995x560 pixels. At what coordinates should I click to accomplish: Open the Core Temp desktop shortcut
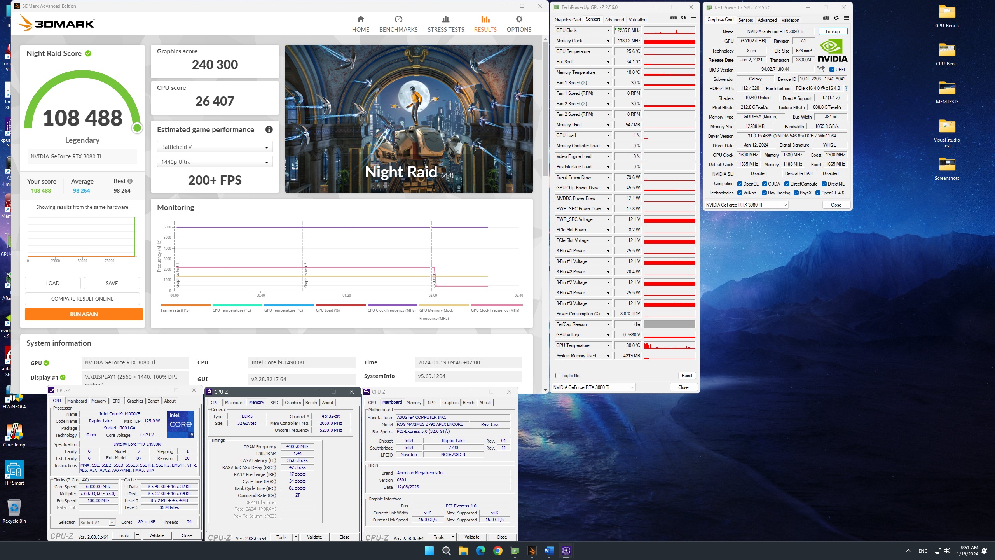point(14,435)
